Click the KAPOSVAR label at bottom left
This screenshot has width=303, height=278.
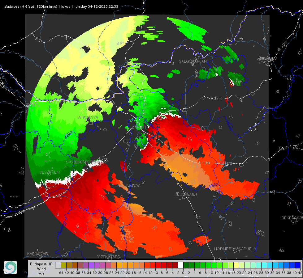[x=37, y=254]
